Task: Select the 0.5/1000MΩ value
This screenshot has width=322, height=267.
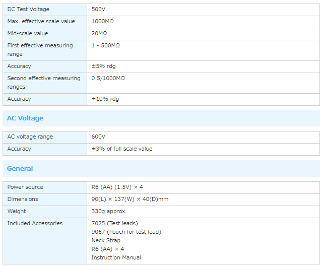Action: tap(108, 78)
